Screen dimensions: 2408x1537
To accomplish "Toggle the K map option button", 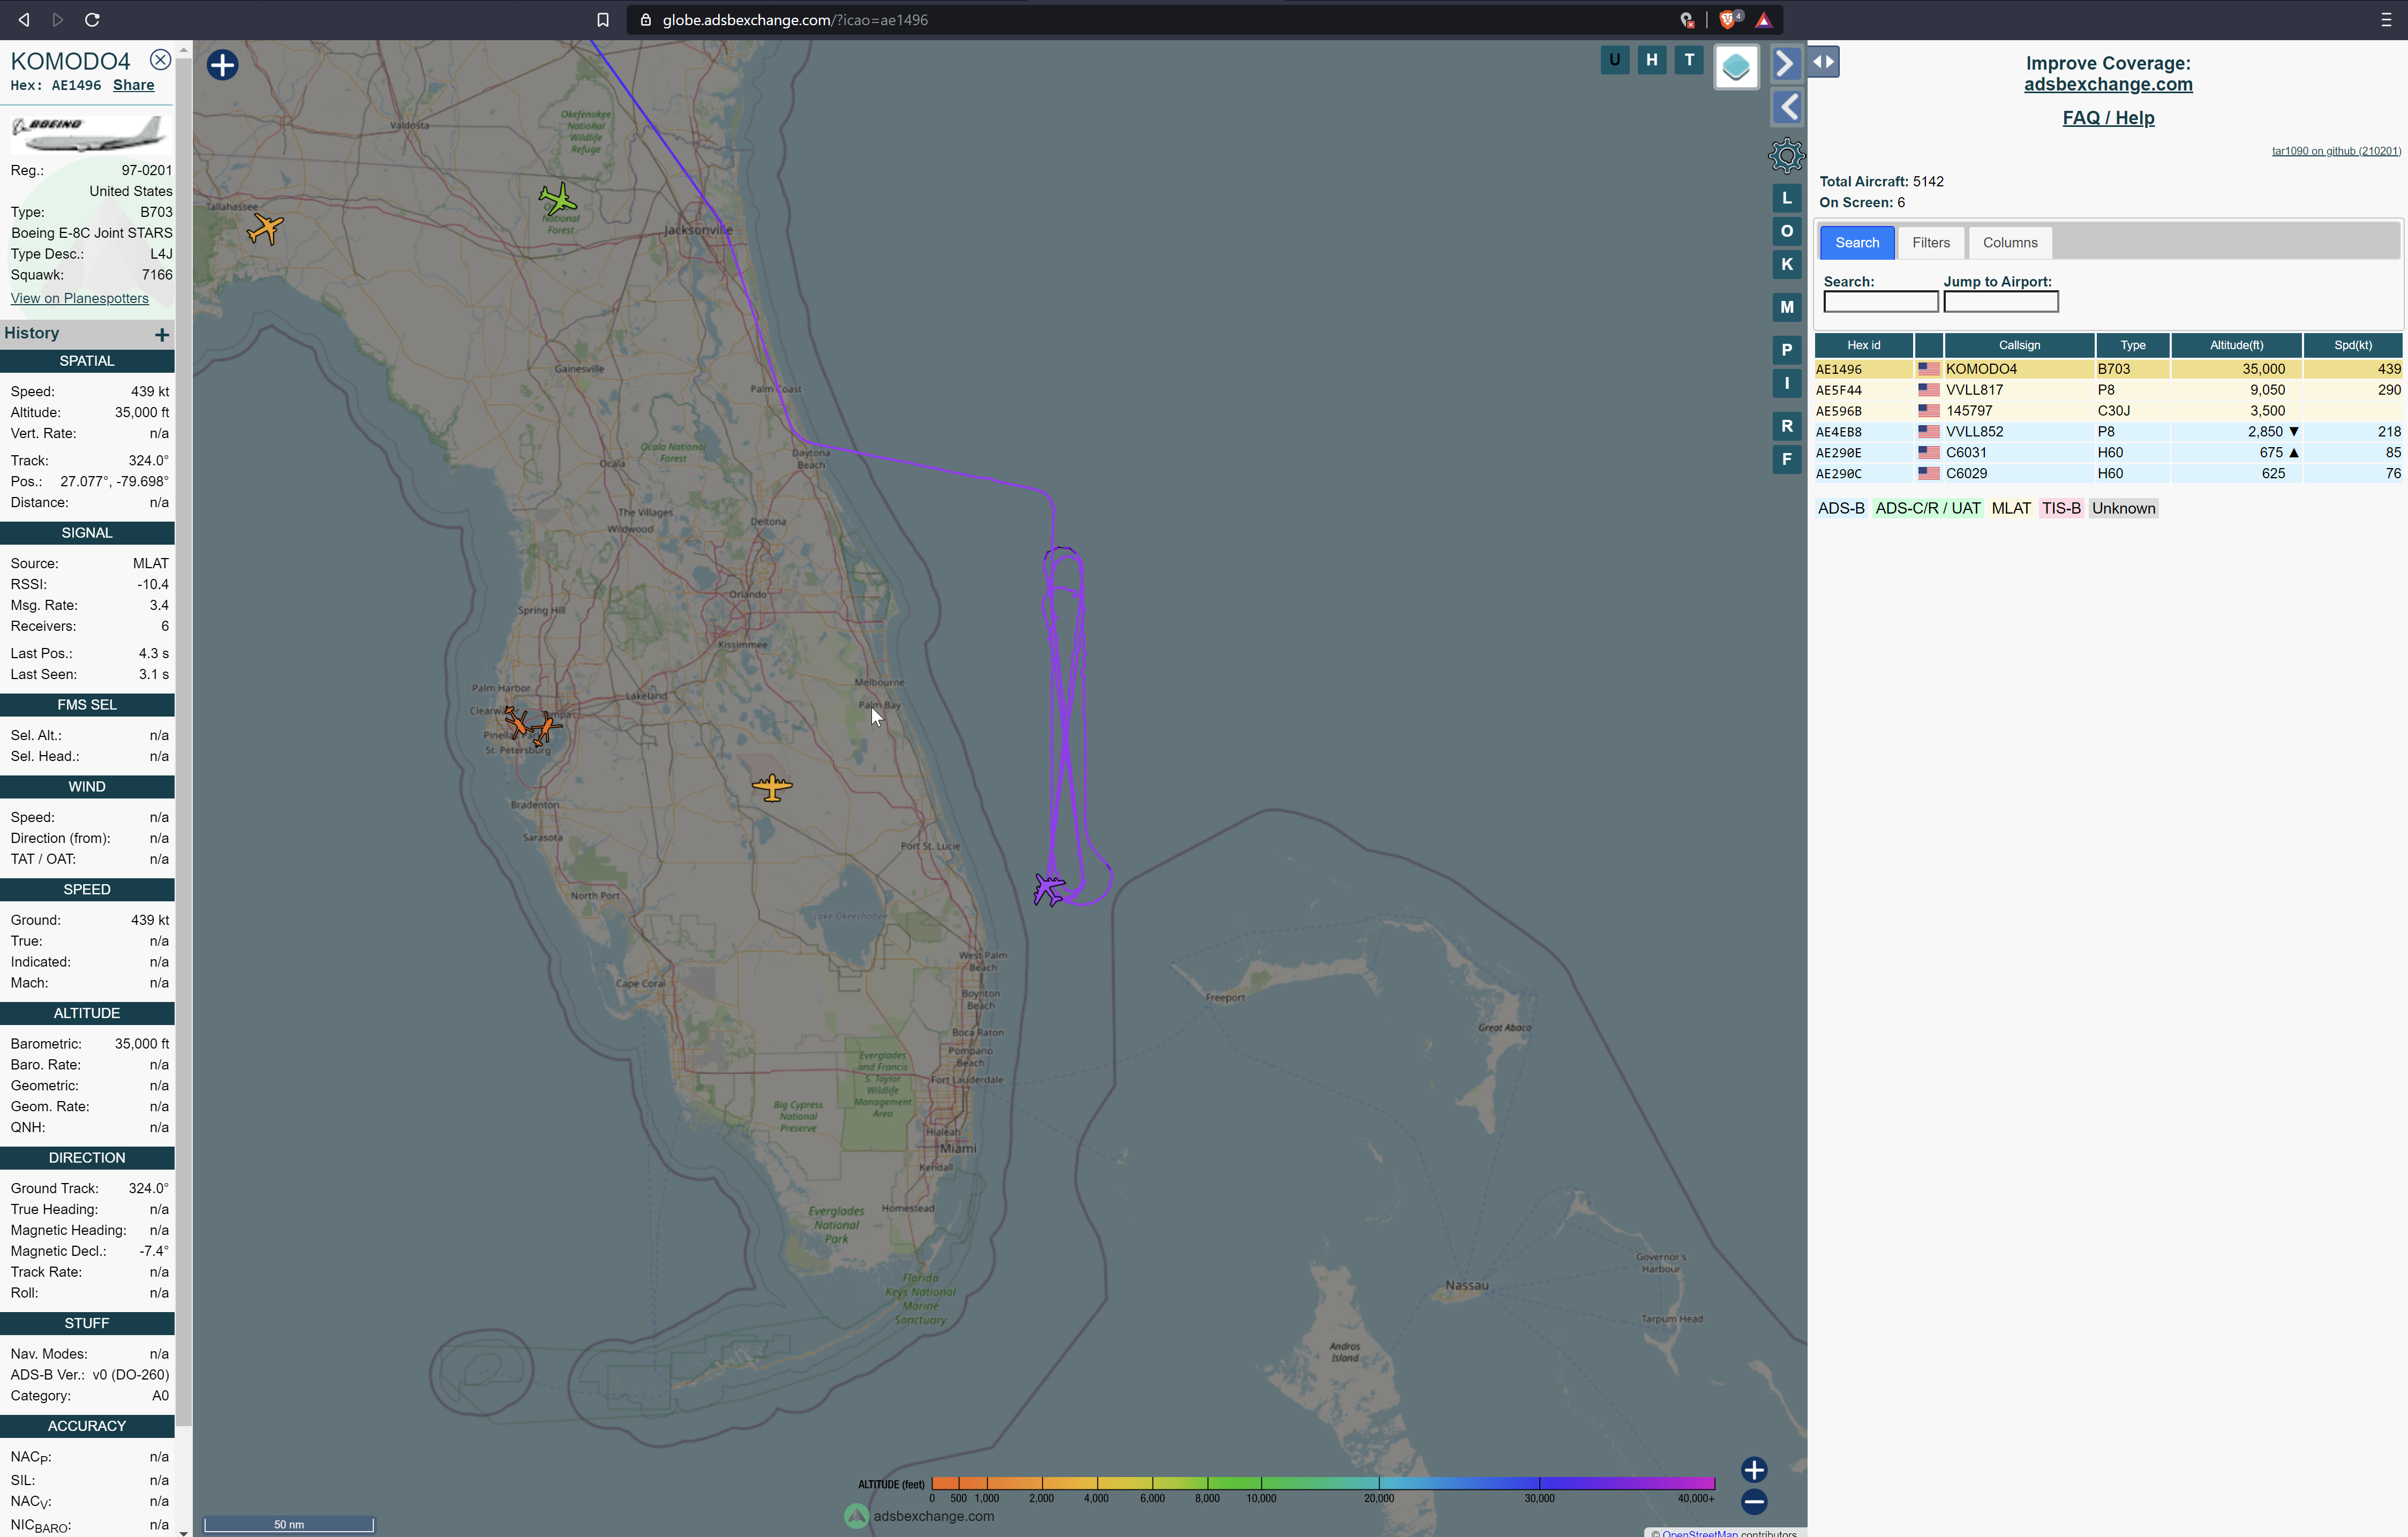I will (x=1786, y=265).
